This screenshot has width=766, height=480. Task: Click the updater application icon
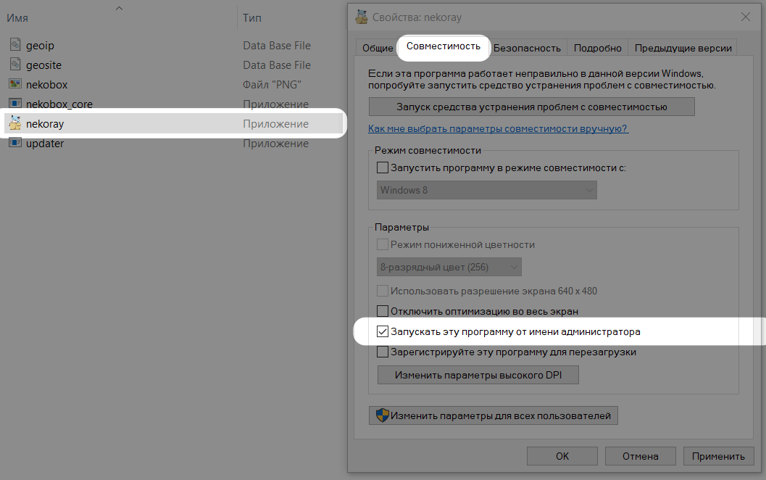15,144
